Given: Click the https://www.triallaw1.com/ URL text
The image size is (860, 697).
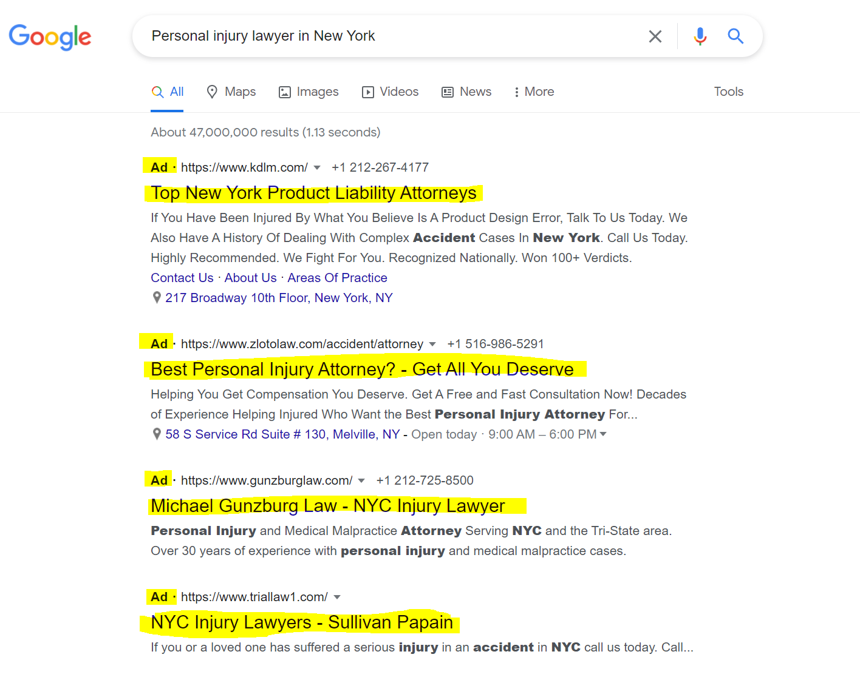Looking at the screenshot, I should 254,597.
